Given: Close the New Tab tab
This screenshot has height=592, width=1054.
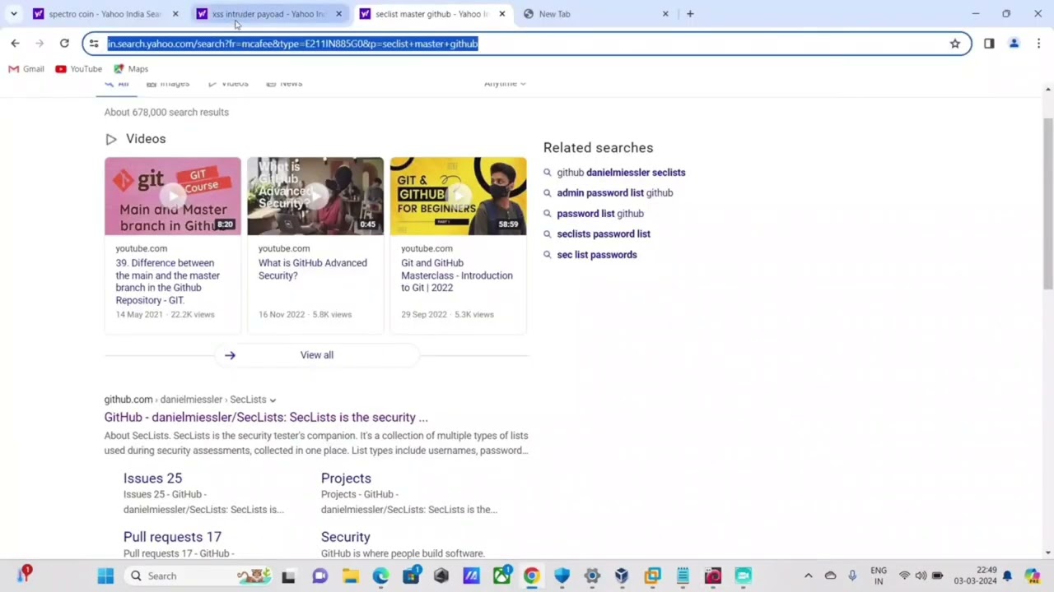Looking at the screenshot, I should click(665, 14).
